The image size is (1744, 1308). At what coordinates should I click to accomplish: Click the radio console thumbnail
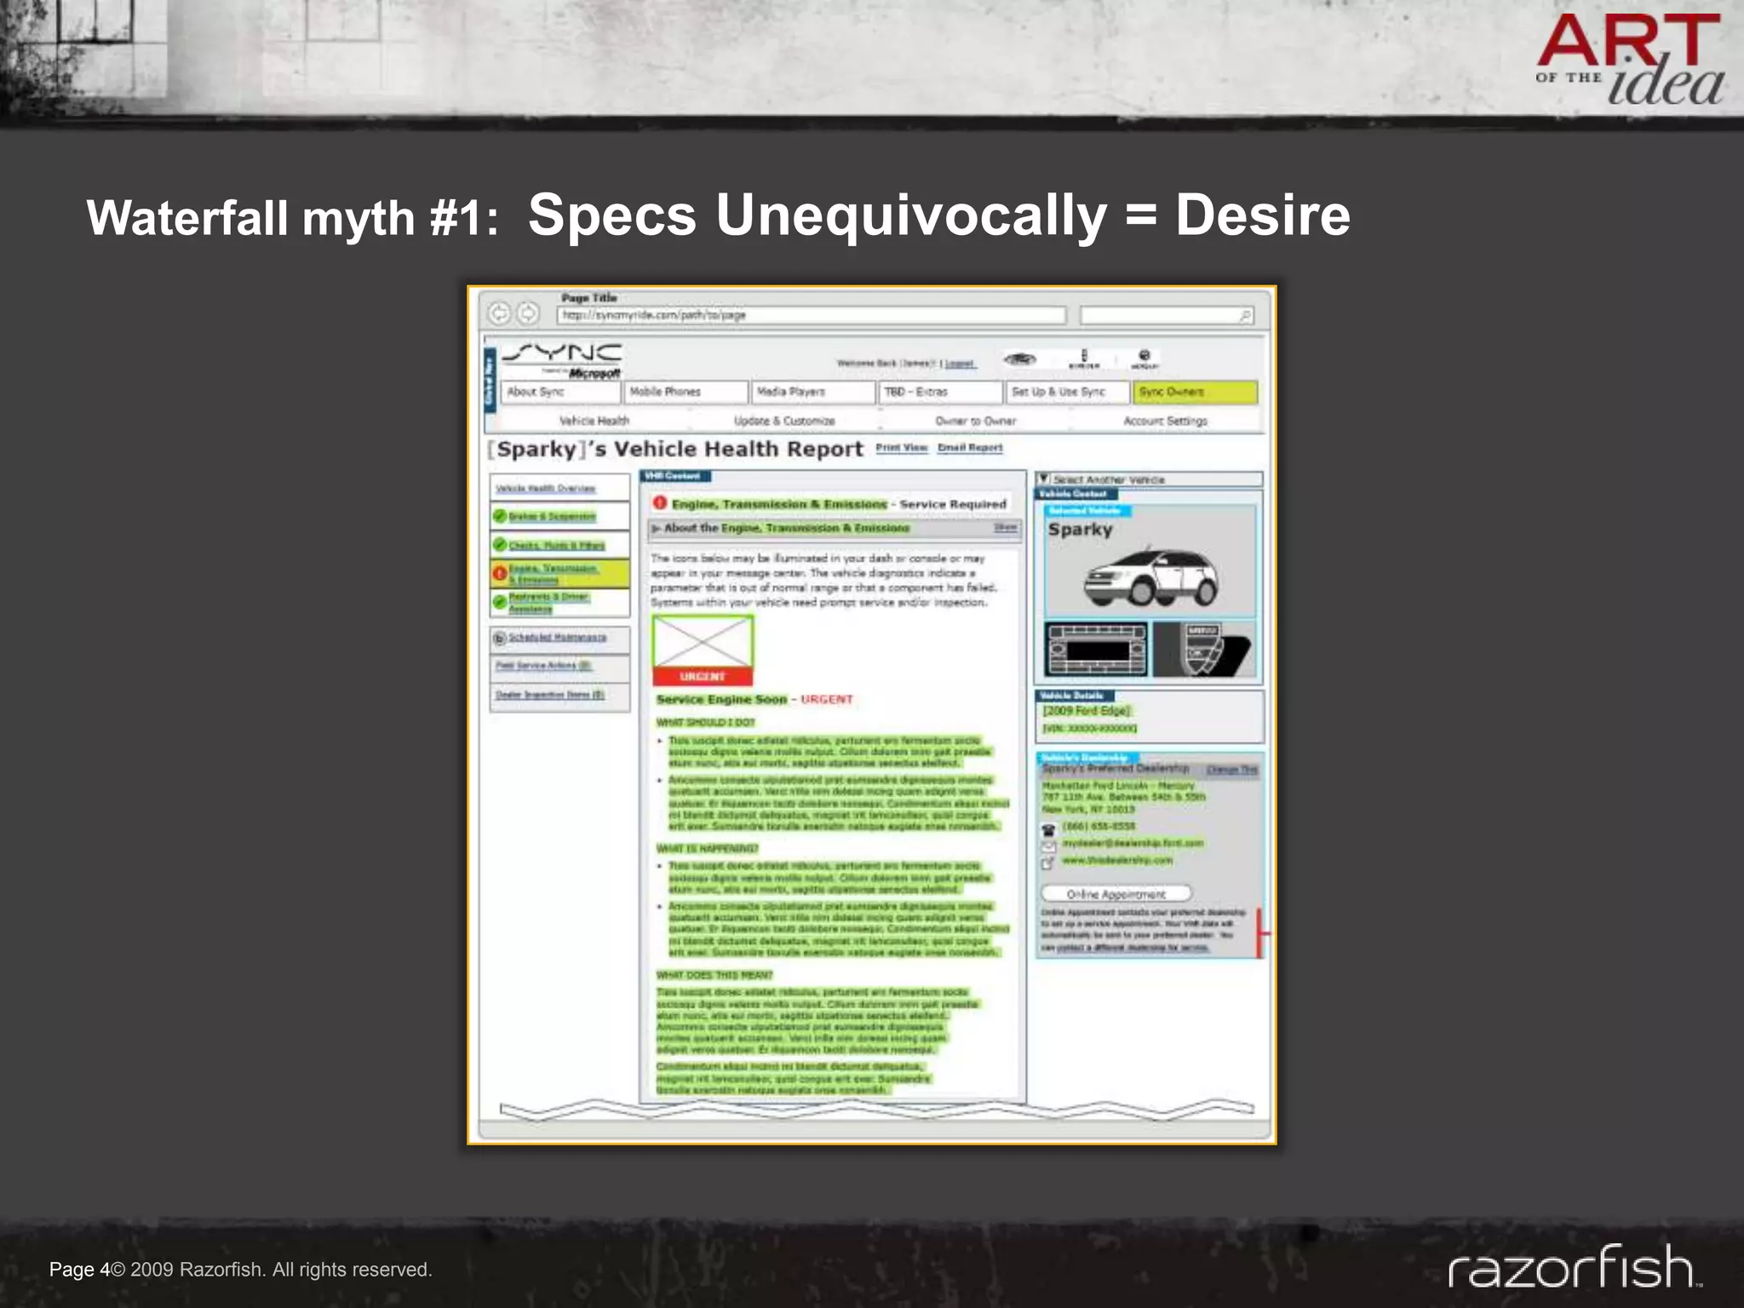(1096, 649)
